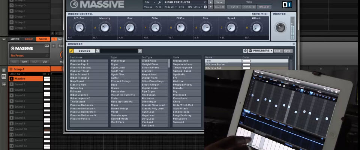Open keyboard view icon in Maschine
Image resolution: width=360 pixels, height=150 pixels.
(4, 77)
